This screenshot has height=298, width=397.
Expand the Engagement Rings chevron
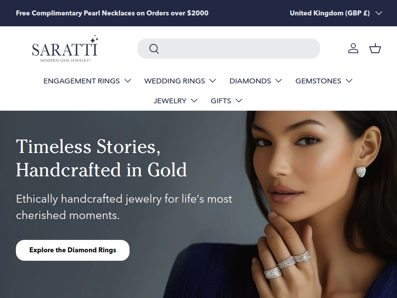tap(128, 81)
